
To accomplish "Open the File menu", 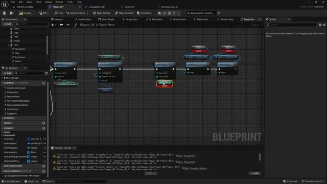I will 13,2.
